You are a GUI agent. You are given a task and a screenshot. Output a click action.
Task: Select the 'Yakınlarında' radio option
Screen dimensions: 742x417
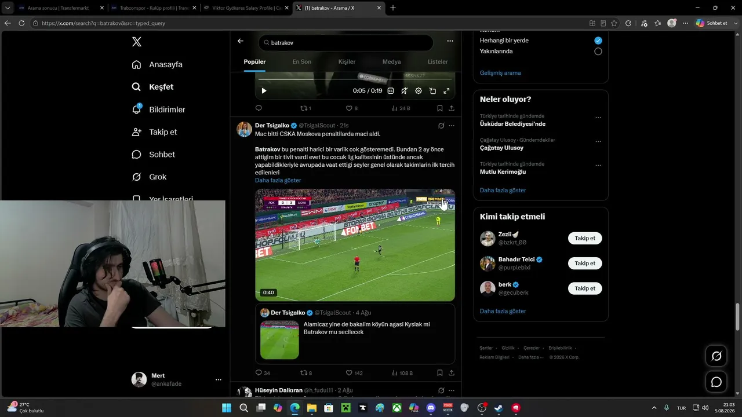coord(598,52)
